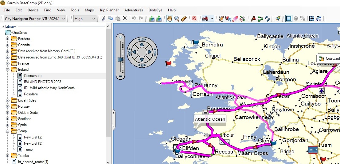
Task: Open the activity profile dropdown arrow
Action: coord(212,19)
